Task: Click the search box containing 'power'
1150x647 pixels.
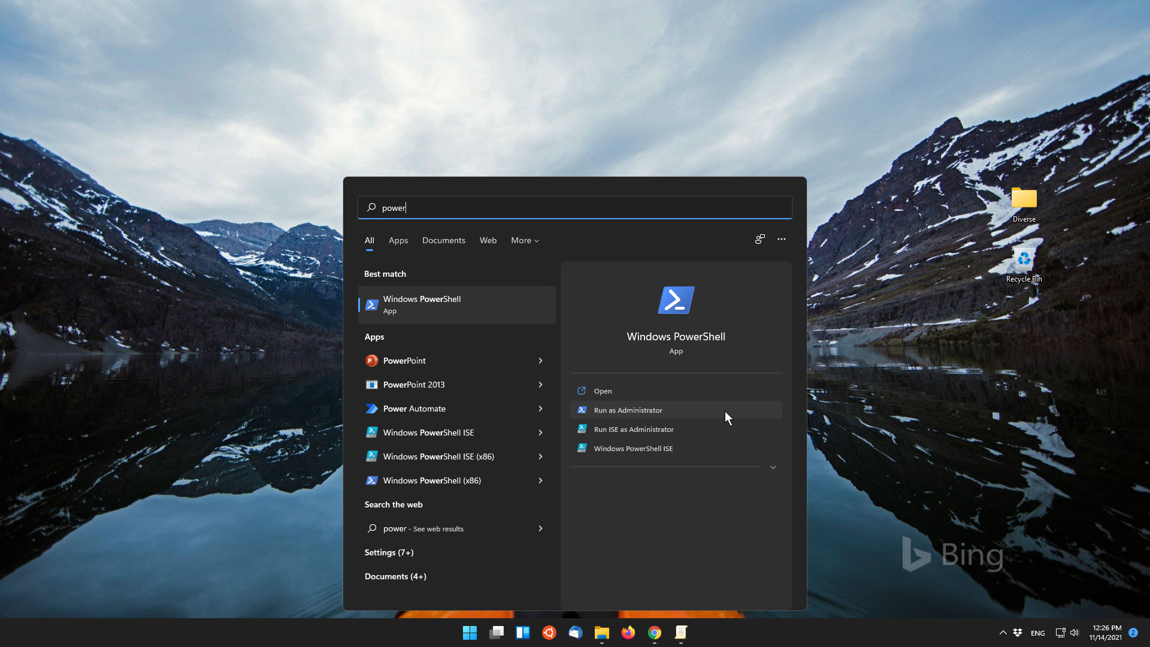Action: coord(575,207)
